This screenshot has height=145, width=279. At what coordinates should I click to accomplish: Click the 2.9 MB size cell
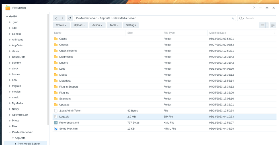(132, 117)
